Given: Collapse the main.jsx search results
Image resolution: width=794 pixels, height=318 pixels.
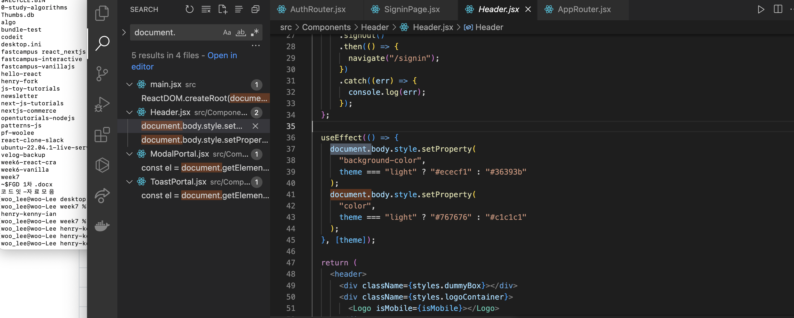Looking at the screenshot, I should point(130,85).
